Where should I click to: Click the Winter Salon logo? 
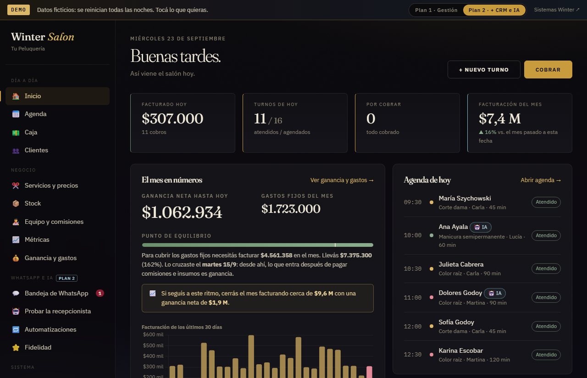[43, 37]
